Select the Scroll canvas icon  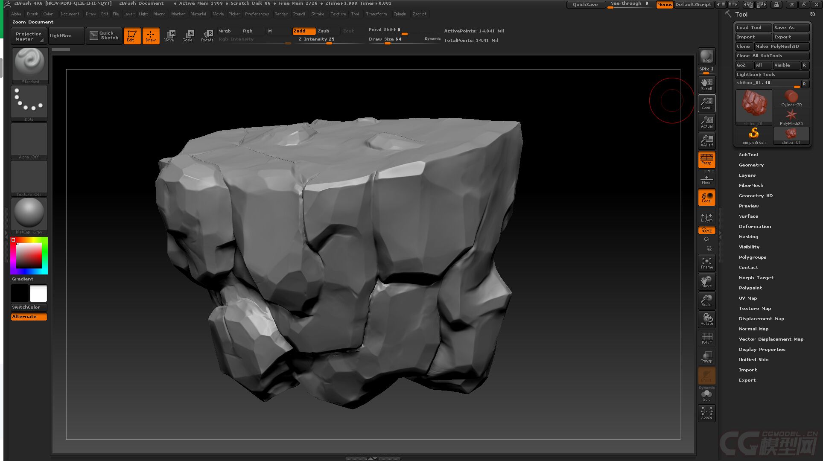(x=706, y=84)
